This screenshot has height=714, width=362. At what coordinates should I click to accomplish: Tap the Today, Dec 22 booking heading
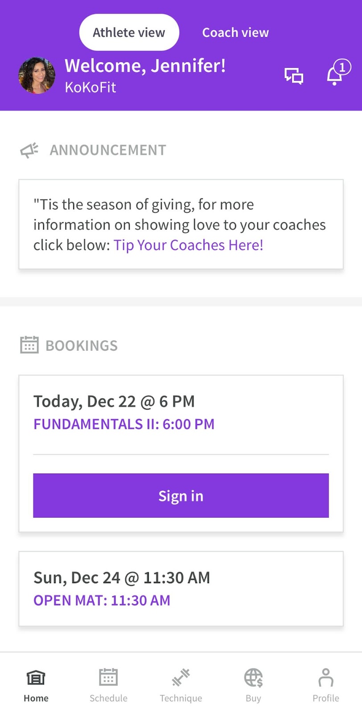click(114, 401)
